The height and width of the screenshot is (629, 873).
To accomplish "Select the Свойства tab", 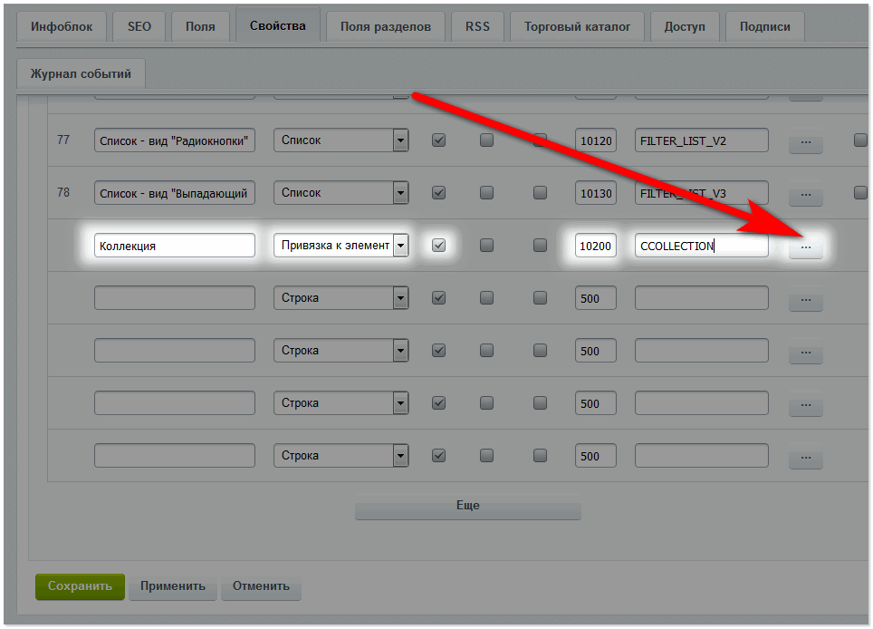I will click(x=278, y=25).
